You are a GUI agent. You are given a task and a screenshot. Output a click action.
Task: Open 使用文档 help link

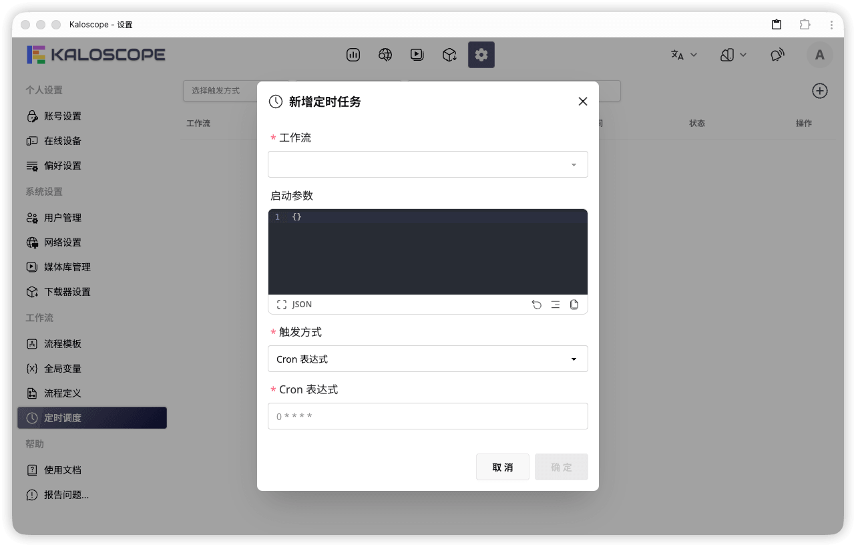92,470
